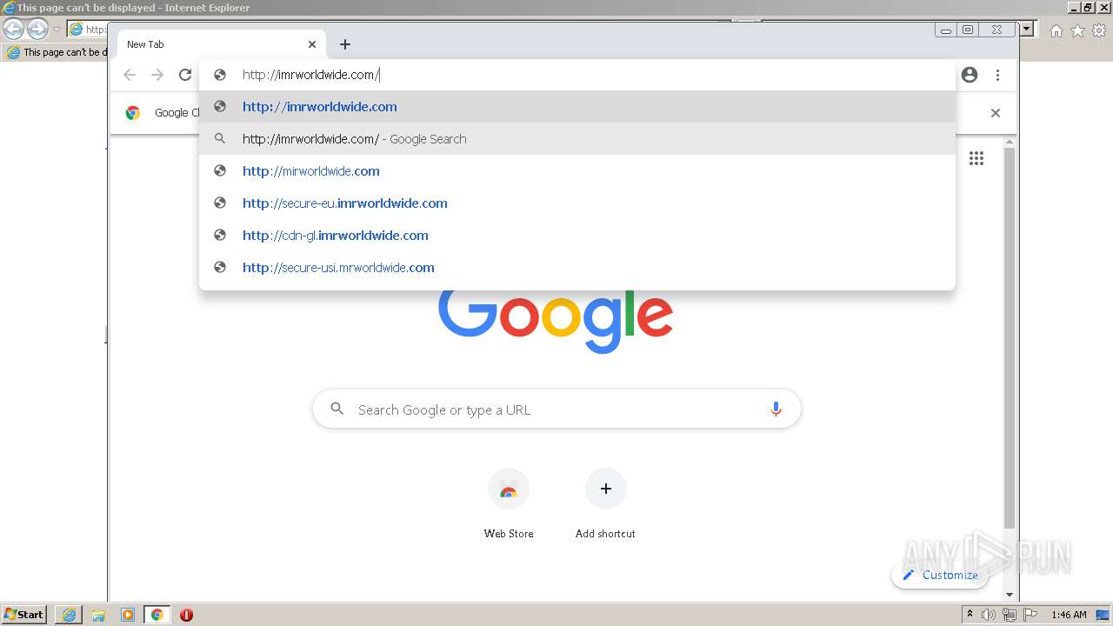Click the voice search microphone icon
Image resolution: width=1113 pixels, height=626 pixels.
click(776, 410)
